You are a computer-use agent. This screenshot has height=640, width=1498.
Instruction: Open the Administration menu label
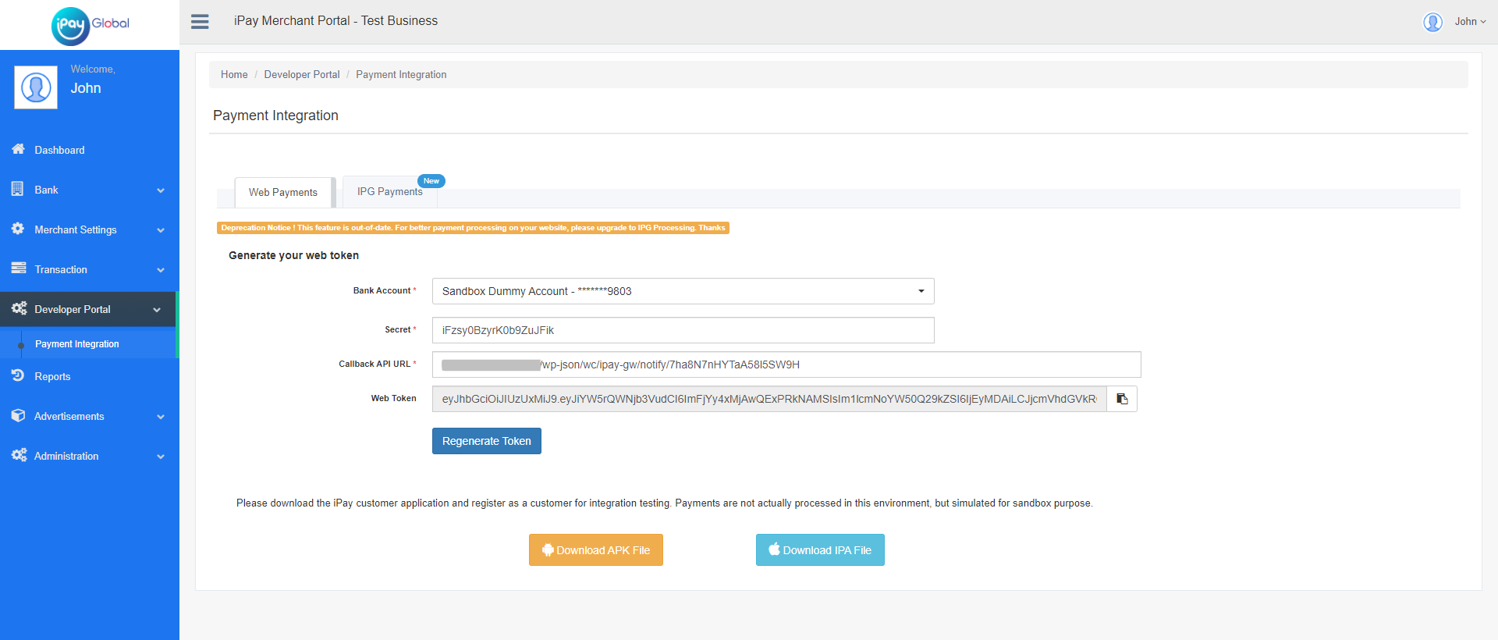click(66, 457)
